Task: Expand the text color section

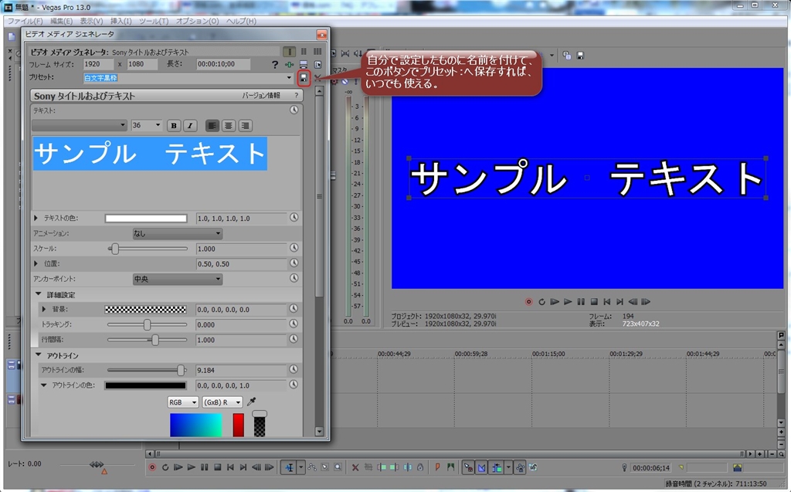Action: coord(36,218)
